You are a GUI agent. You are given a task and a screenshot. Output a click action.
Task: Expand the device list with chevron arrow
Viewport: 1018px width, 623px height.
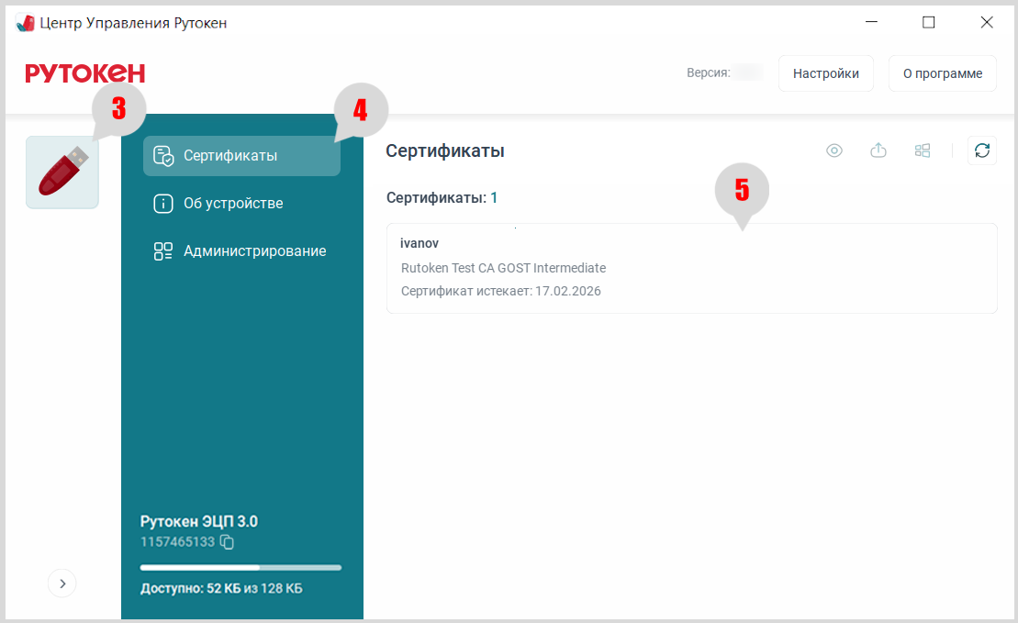[62, 583]
